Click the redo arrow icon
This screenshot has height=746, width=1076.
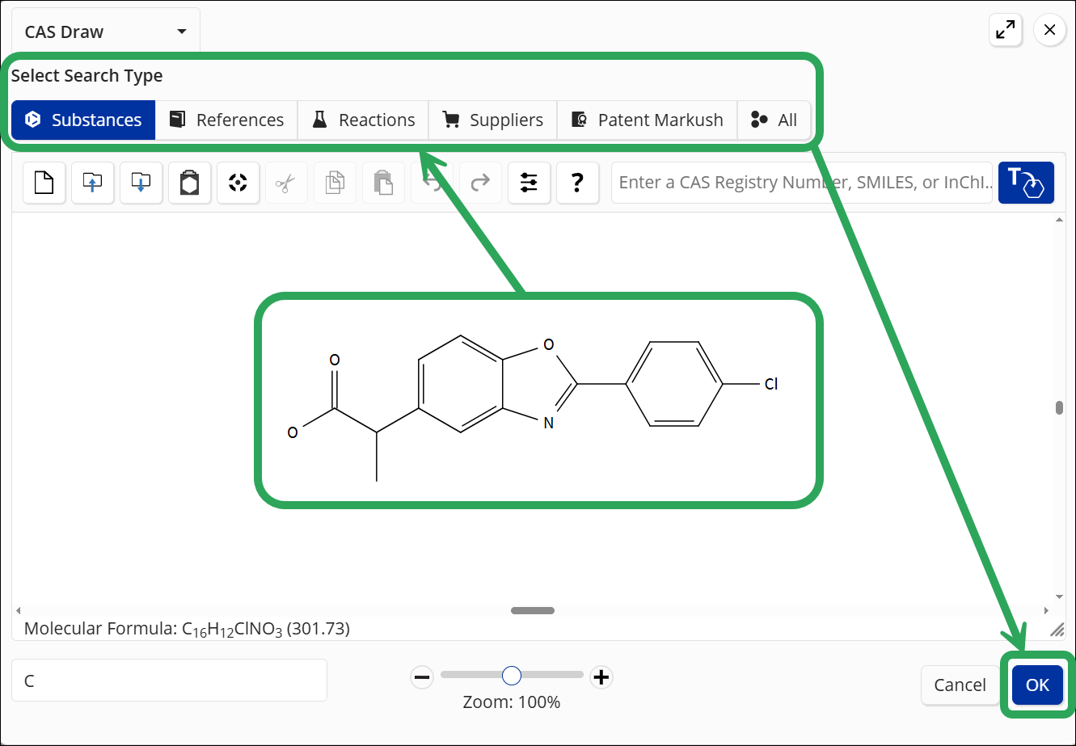pos(480,183)
